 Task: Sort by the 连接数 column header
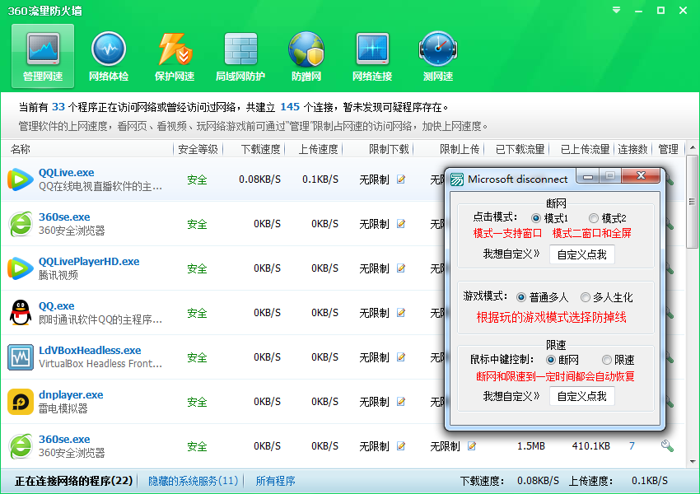(x=633, y=149)
